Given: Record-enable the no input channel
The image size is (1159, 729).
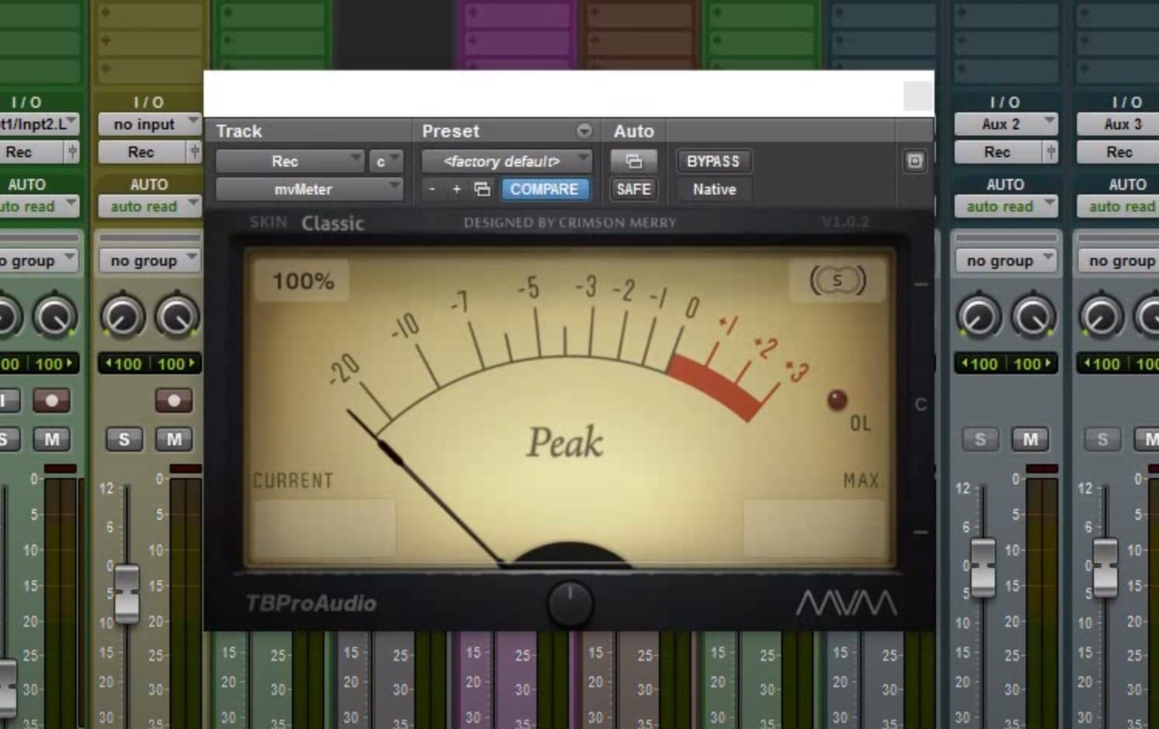Looking at the screenshot, I should pos(173,401).
